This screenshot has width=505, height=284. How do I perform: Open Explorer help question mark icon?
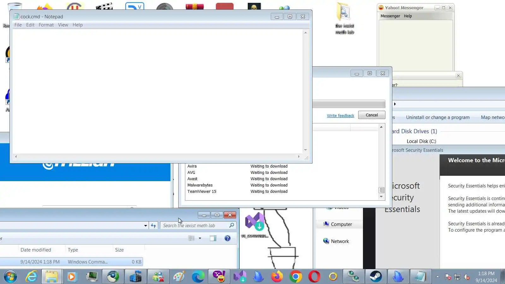(227, 238)
